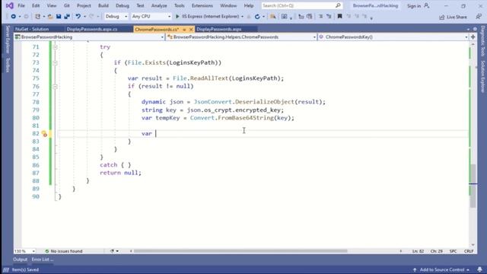Expand the undo history dropdown arrow
Viewport: 487px width, 274px height.
[84, 17]
